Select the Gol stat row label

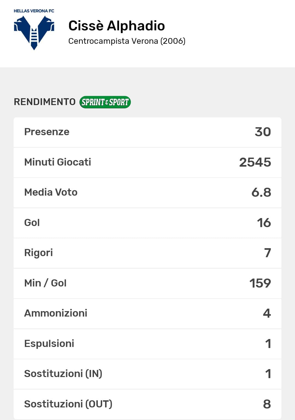click(x=32, y=223)
